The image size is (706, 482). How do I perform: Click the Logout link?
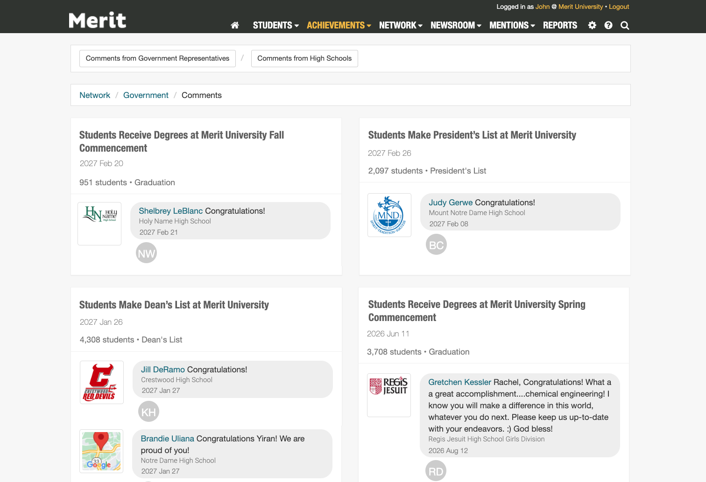pos(619,7)
